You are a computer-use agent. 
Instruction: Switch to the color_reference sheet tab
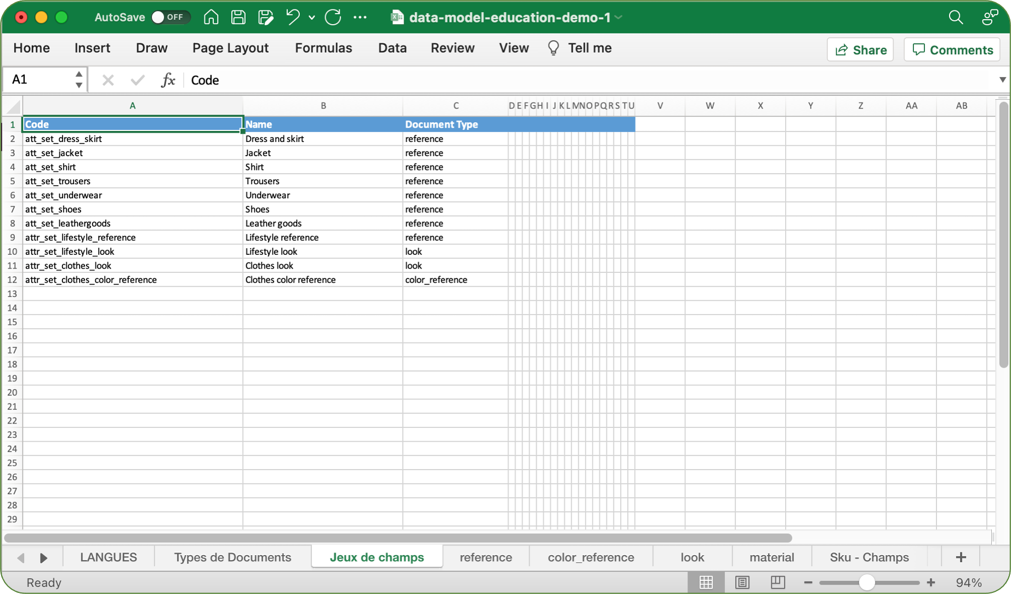tap(591, 557)
